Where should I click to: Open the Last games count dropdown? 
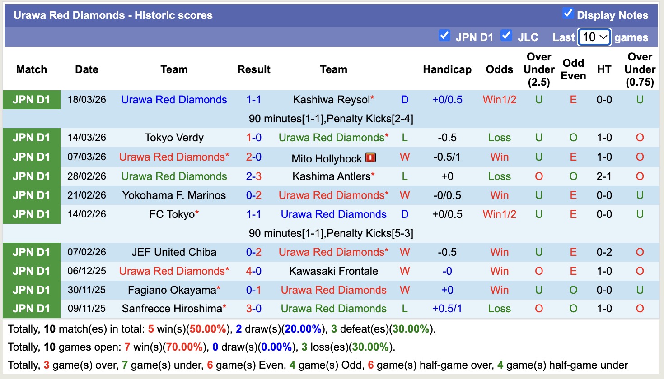[594, 37]
